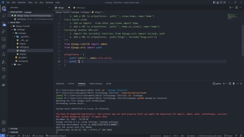Customize layout from title bar
Image resolution: width=244 pixels, height=137 pixels.
225,2
